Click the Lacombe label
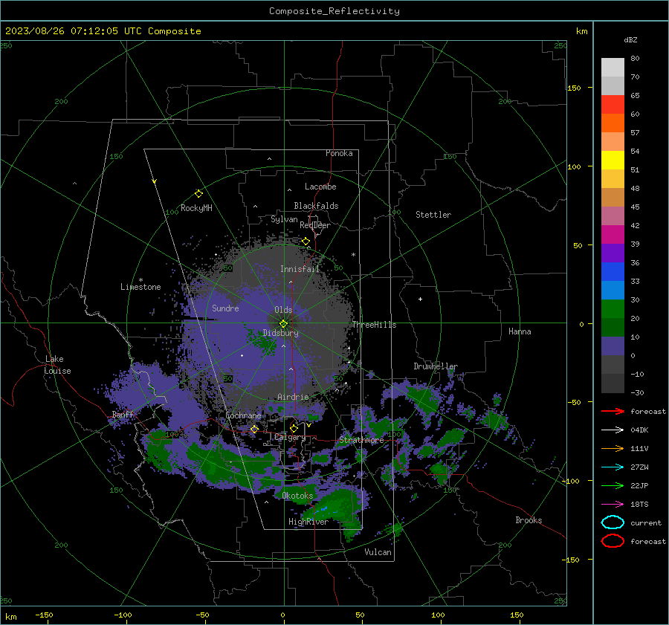Screen dimensions: 669x625 (320, 187)
